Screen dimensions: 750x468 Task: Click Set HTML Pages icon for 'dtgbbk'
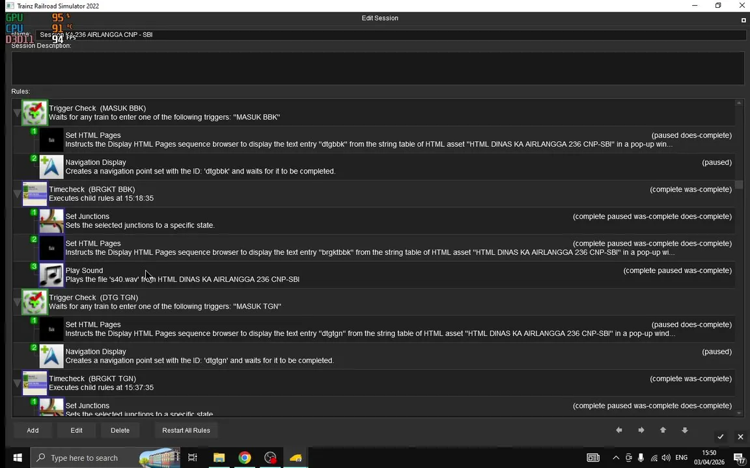click(x=51, y=140)
